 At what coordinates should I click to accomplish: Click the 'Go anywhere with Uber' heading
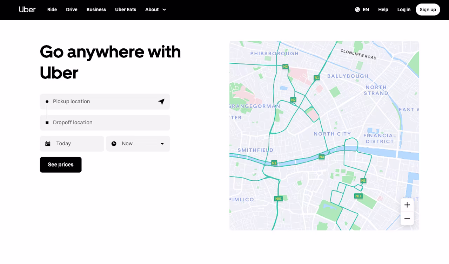click(x=110, y=62)
